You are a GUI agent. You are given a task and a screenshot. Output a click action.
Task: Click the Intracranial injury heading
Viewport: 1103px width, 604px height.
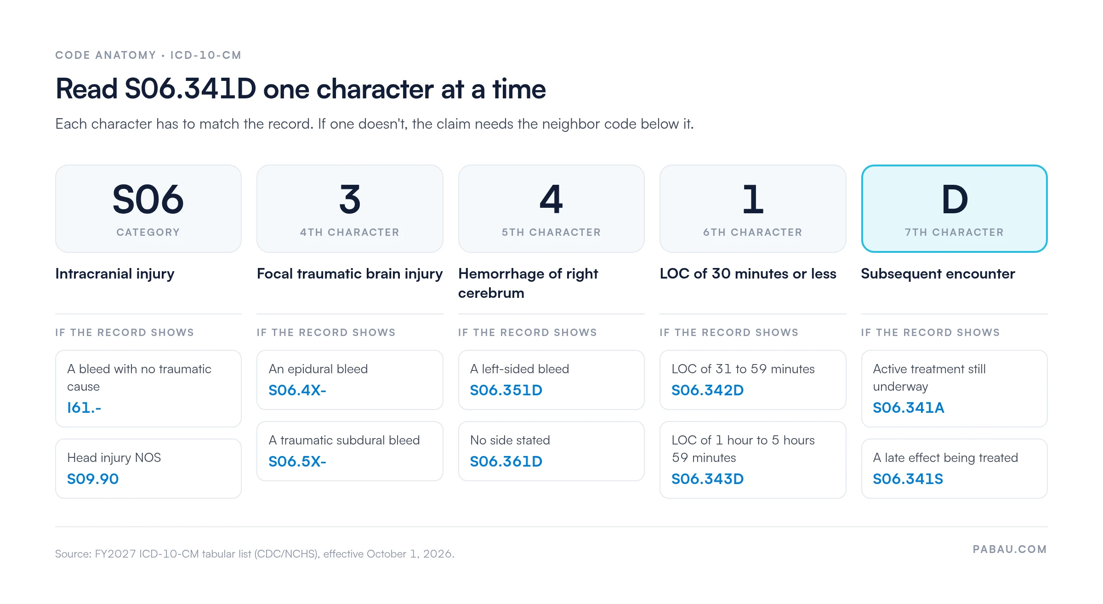pos(115,274)
